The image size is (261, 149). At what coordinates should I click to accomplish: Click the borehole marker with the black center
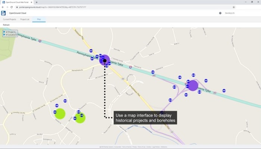point(105,60)
